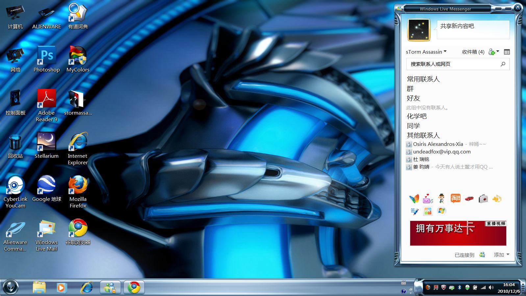
Task: Click the cartoon boy character icon
Action: tap(441, 199)
